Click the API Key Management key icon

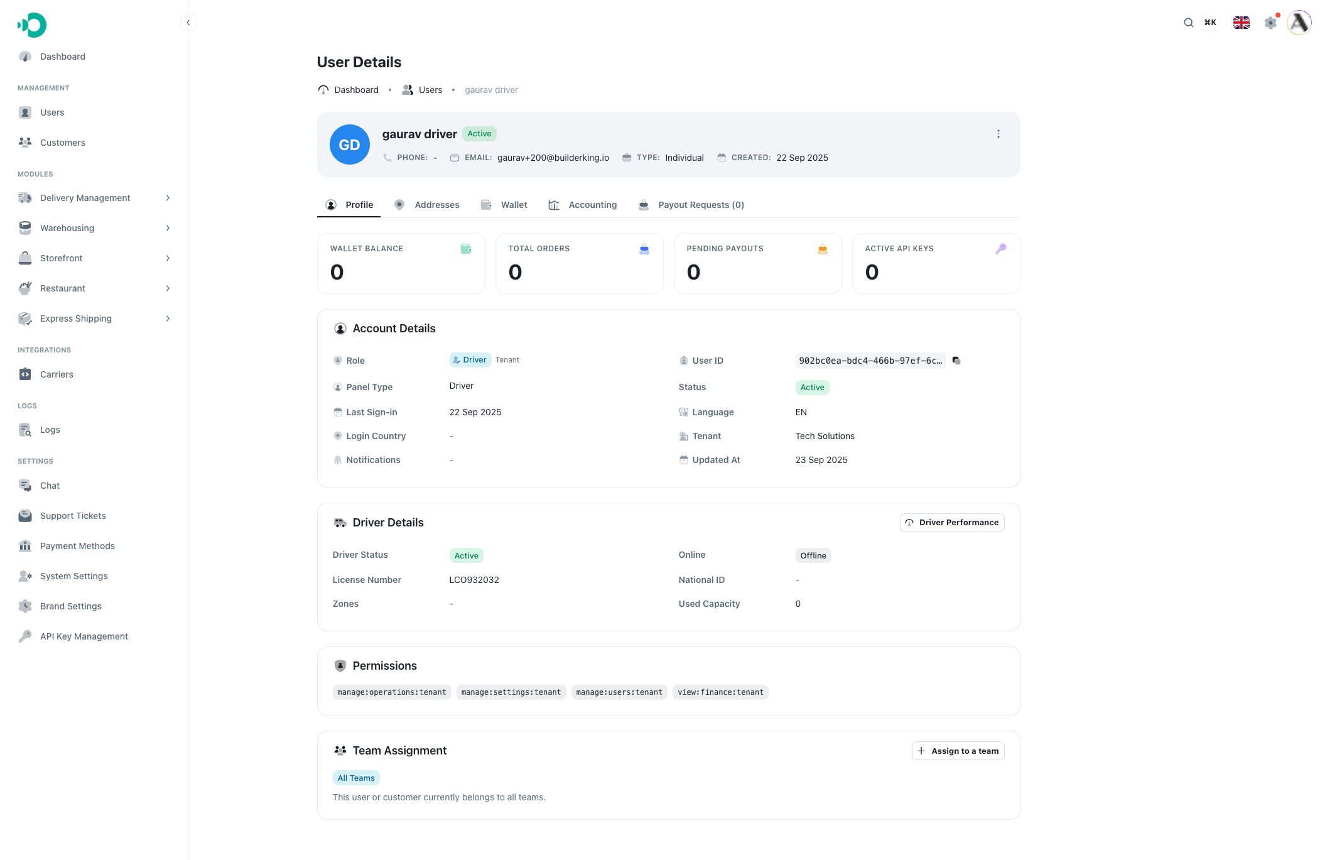25,636
